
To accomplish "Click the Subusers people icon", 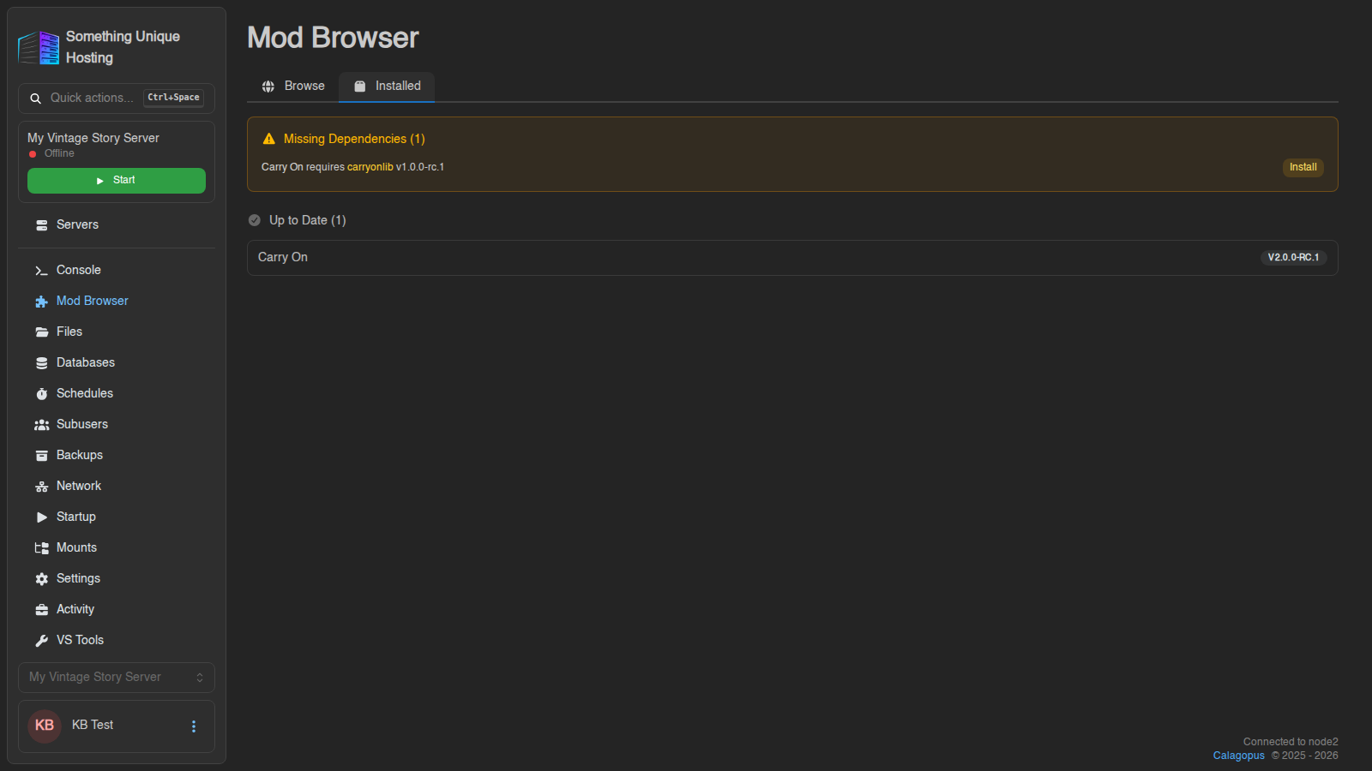I will pos(41,425).
